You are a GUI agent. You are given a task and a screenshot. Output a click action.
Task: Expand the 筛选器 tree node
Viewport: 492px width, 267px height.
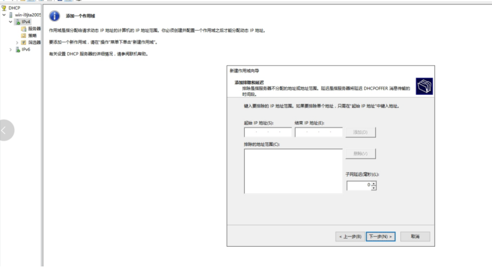[17, 42]
